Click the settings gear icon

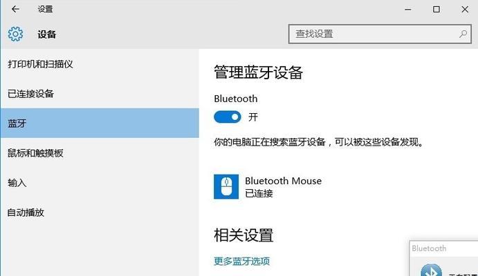click(15, 34)
